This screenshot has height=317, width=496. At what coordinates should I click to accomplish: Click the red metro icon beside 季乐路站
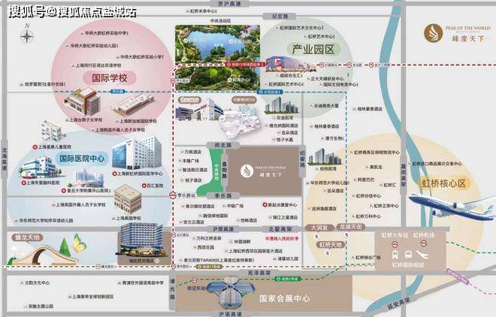tap(173, 195)
